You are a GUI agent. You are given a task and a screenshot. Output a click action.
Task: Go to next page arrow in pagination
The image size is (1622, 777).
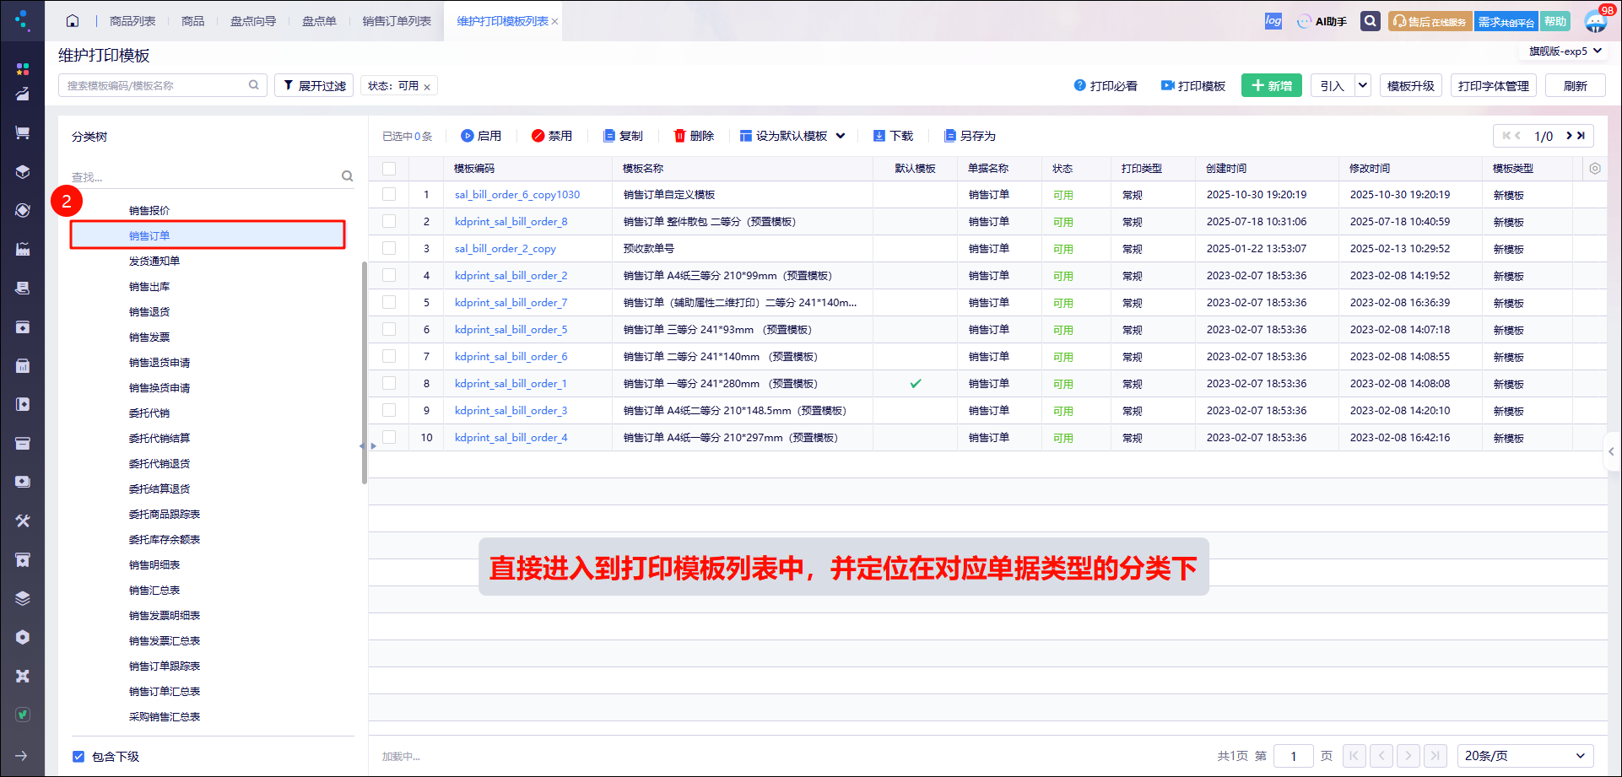pyautogui.click(x=1408, y=756)
